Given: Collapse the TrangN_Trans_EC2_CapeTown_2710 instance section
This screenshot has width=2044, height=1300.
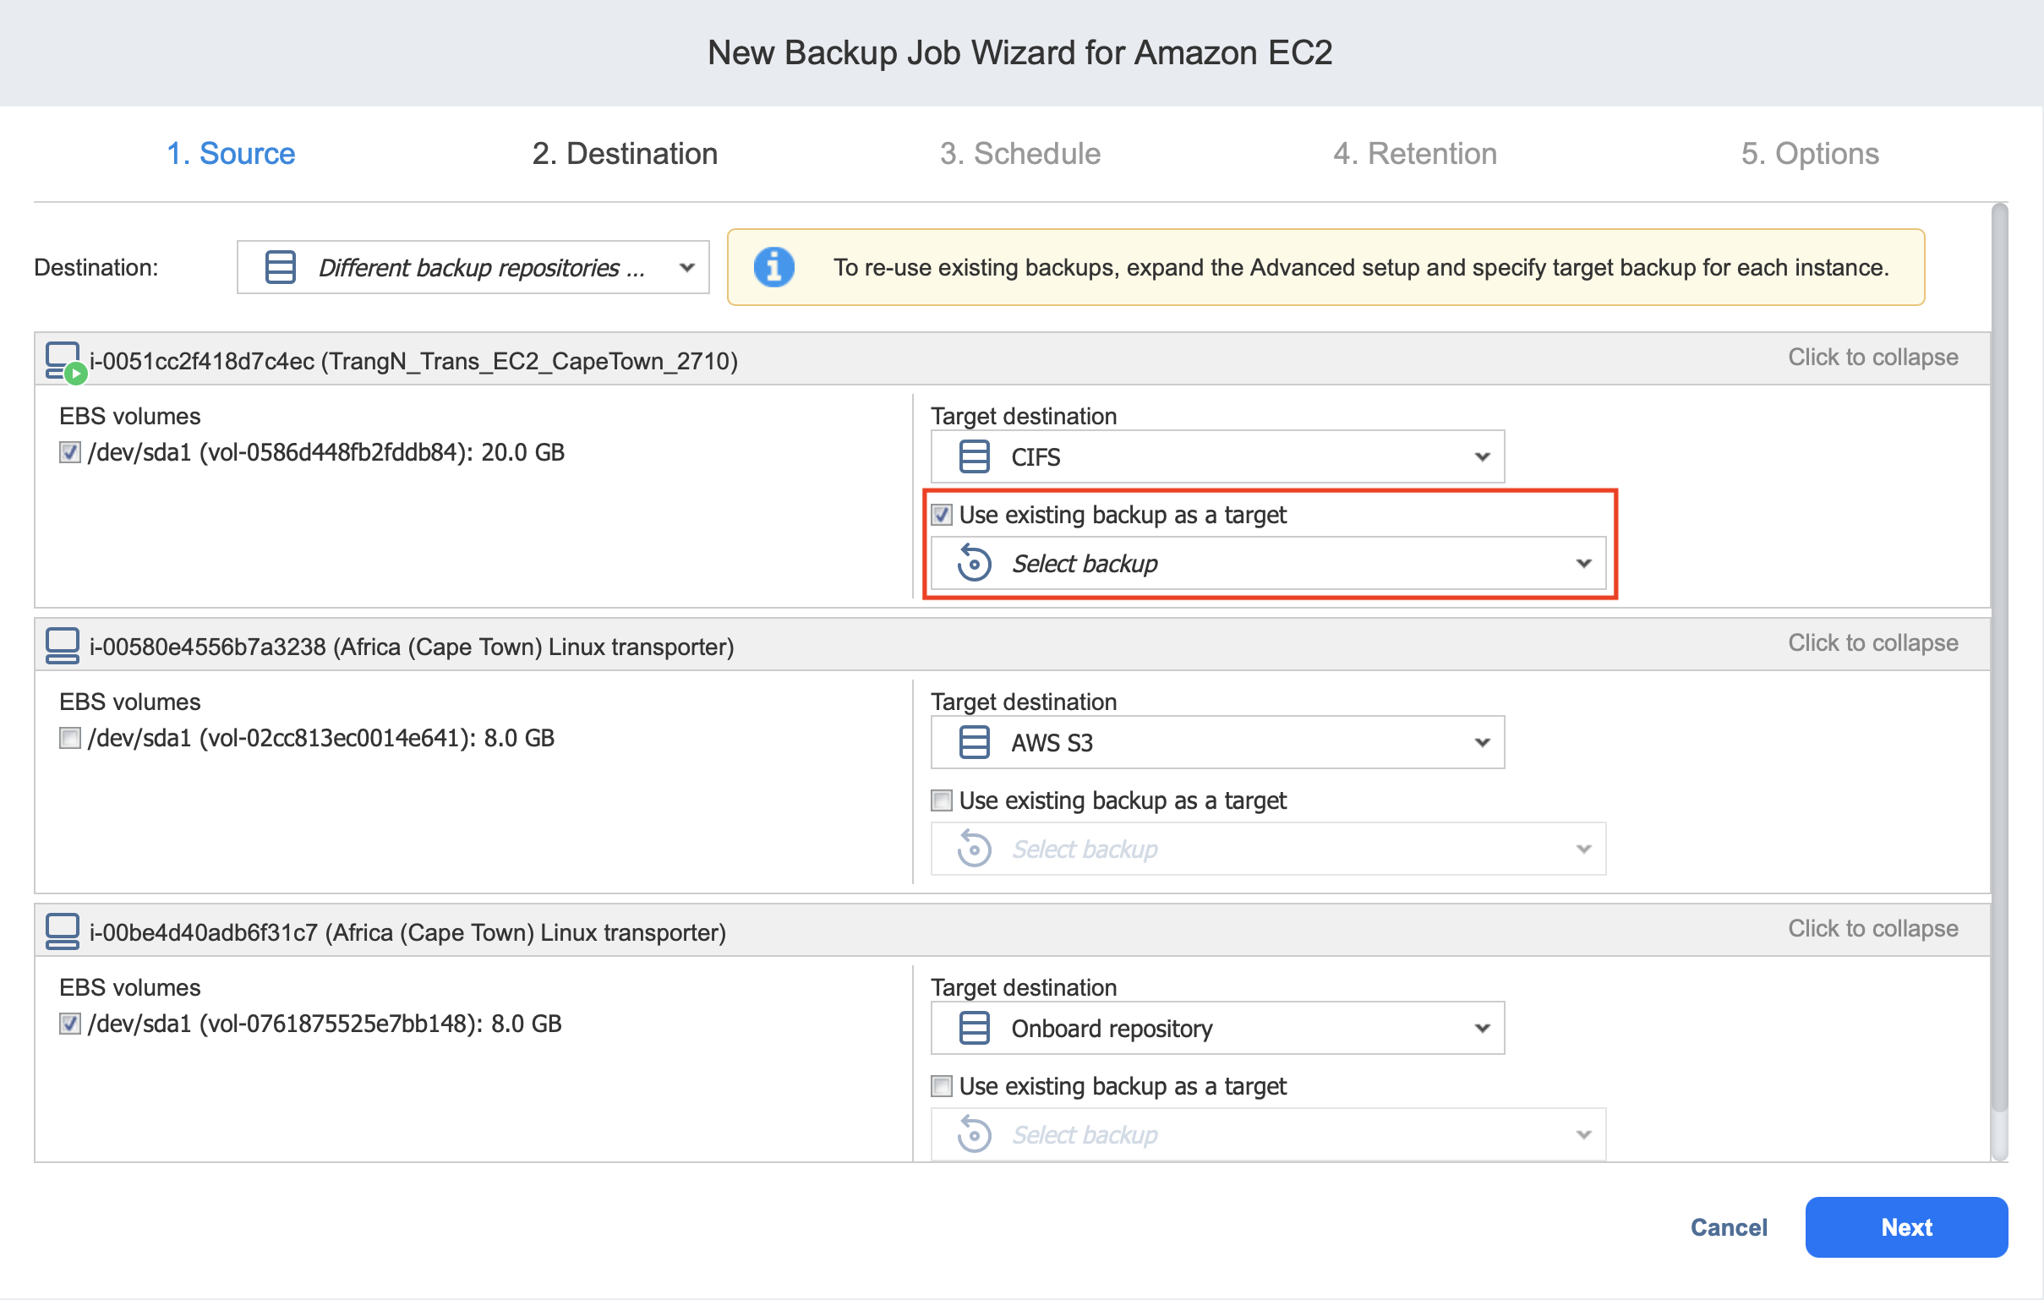Looking at the screenshot, I should (1872, 358).
